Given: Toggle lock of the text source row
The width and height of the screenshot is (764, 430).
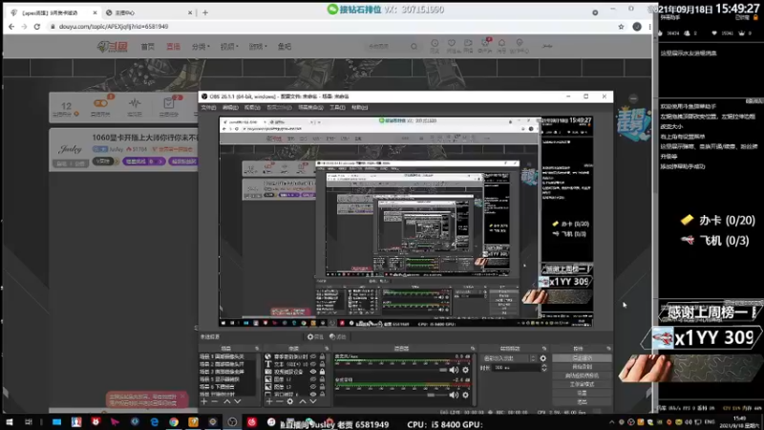Looking at the screenshot, I should click(x=322, y=364).
